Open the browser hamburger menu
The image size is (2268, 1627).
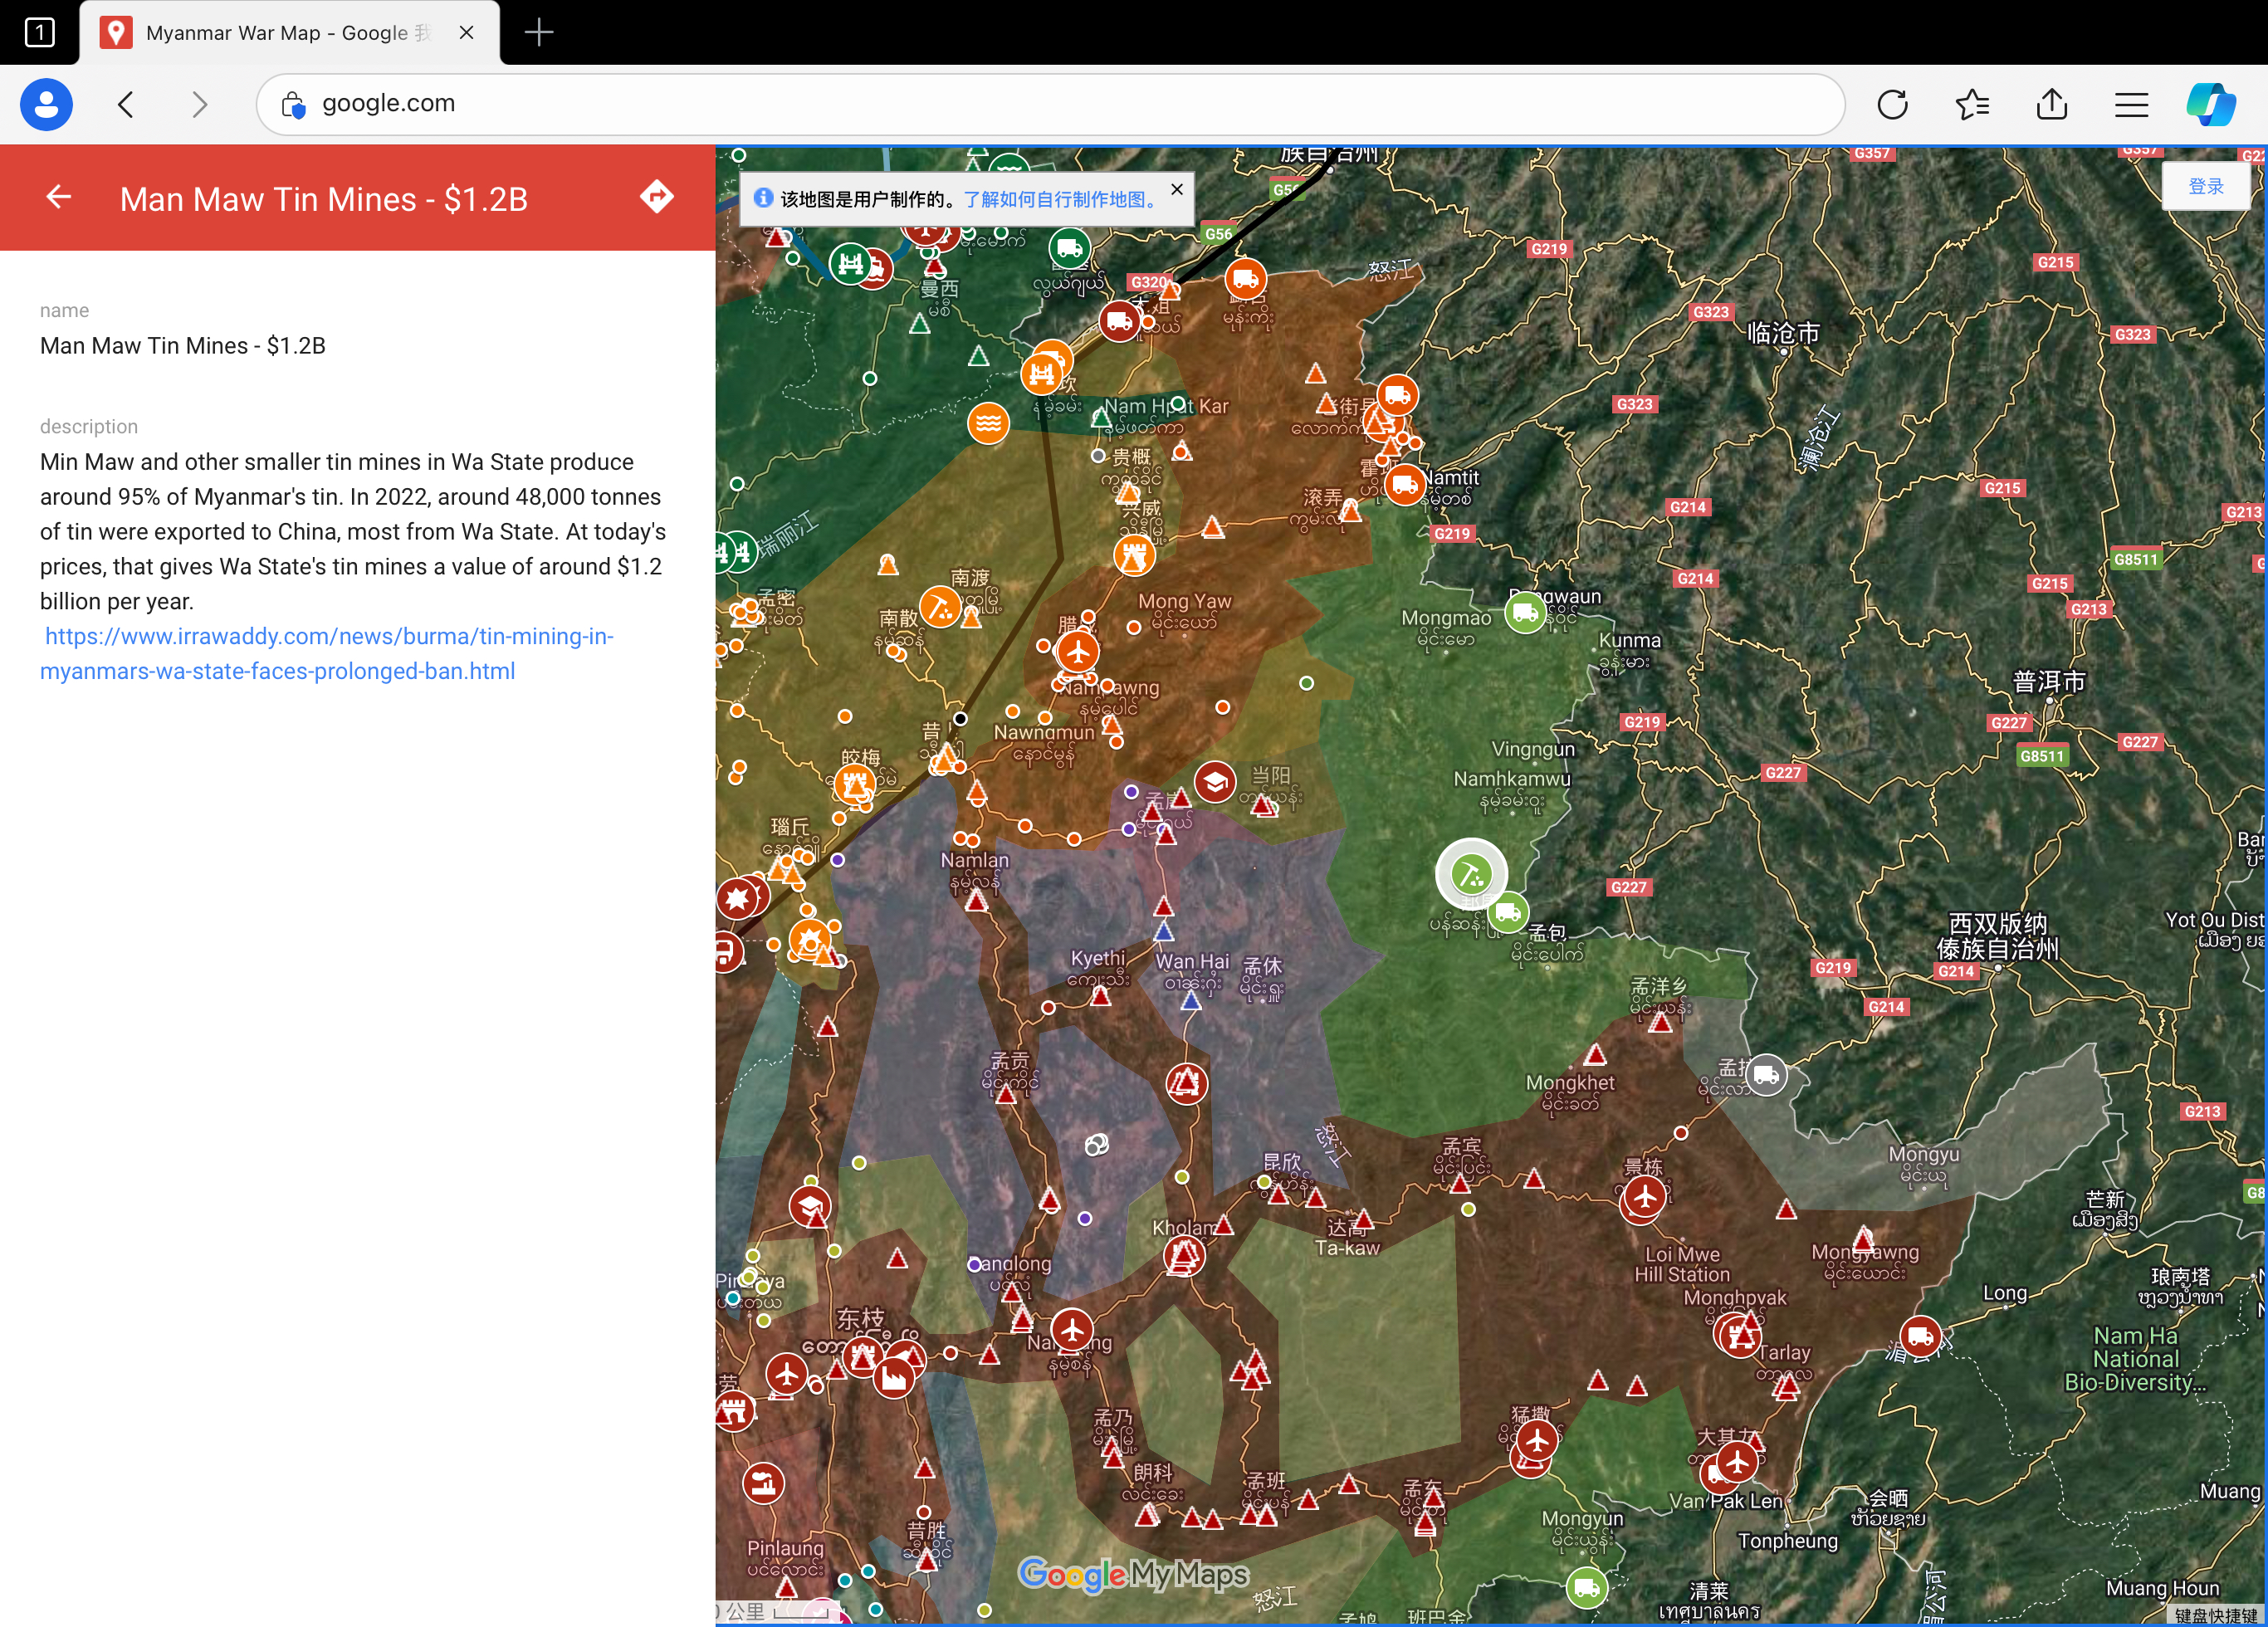point(2132,104)
